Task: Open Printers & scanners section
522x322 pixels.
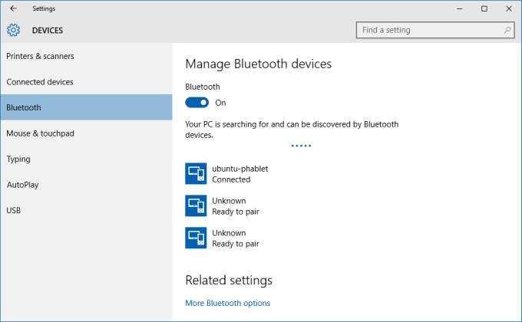Action: (x=86, y=56)
